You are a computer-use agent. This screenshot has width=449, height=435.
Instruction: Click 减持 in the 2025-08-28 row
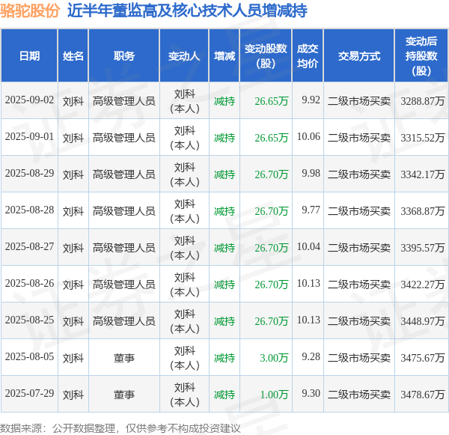[224, 211]
